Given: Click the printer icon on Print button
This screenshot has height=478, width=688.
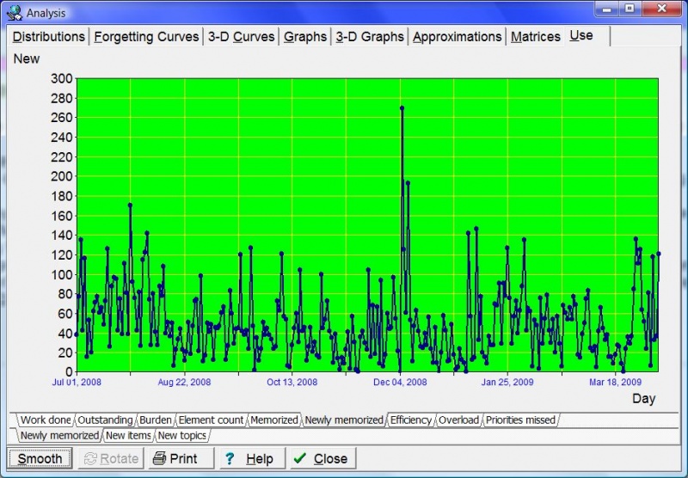Looking at the screenshot, I should click(x=159, y=458).
